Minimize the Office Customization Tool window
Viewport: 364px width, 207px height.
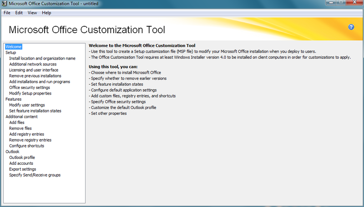coord(331,2)
